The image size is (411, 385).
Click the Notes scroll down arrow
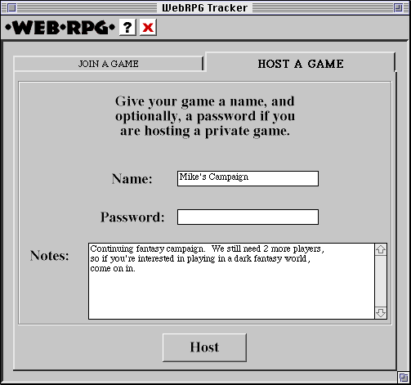pos(381,312)
